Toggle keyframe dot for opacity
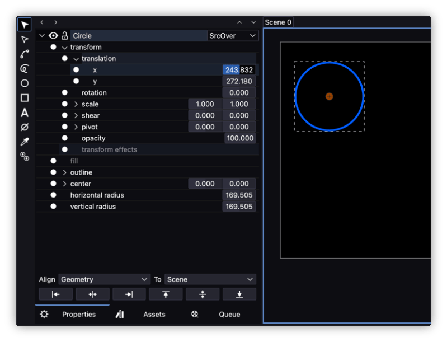Image resolution: width=447 pixels, height=342 pixels. [x=65, y=138]
